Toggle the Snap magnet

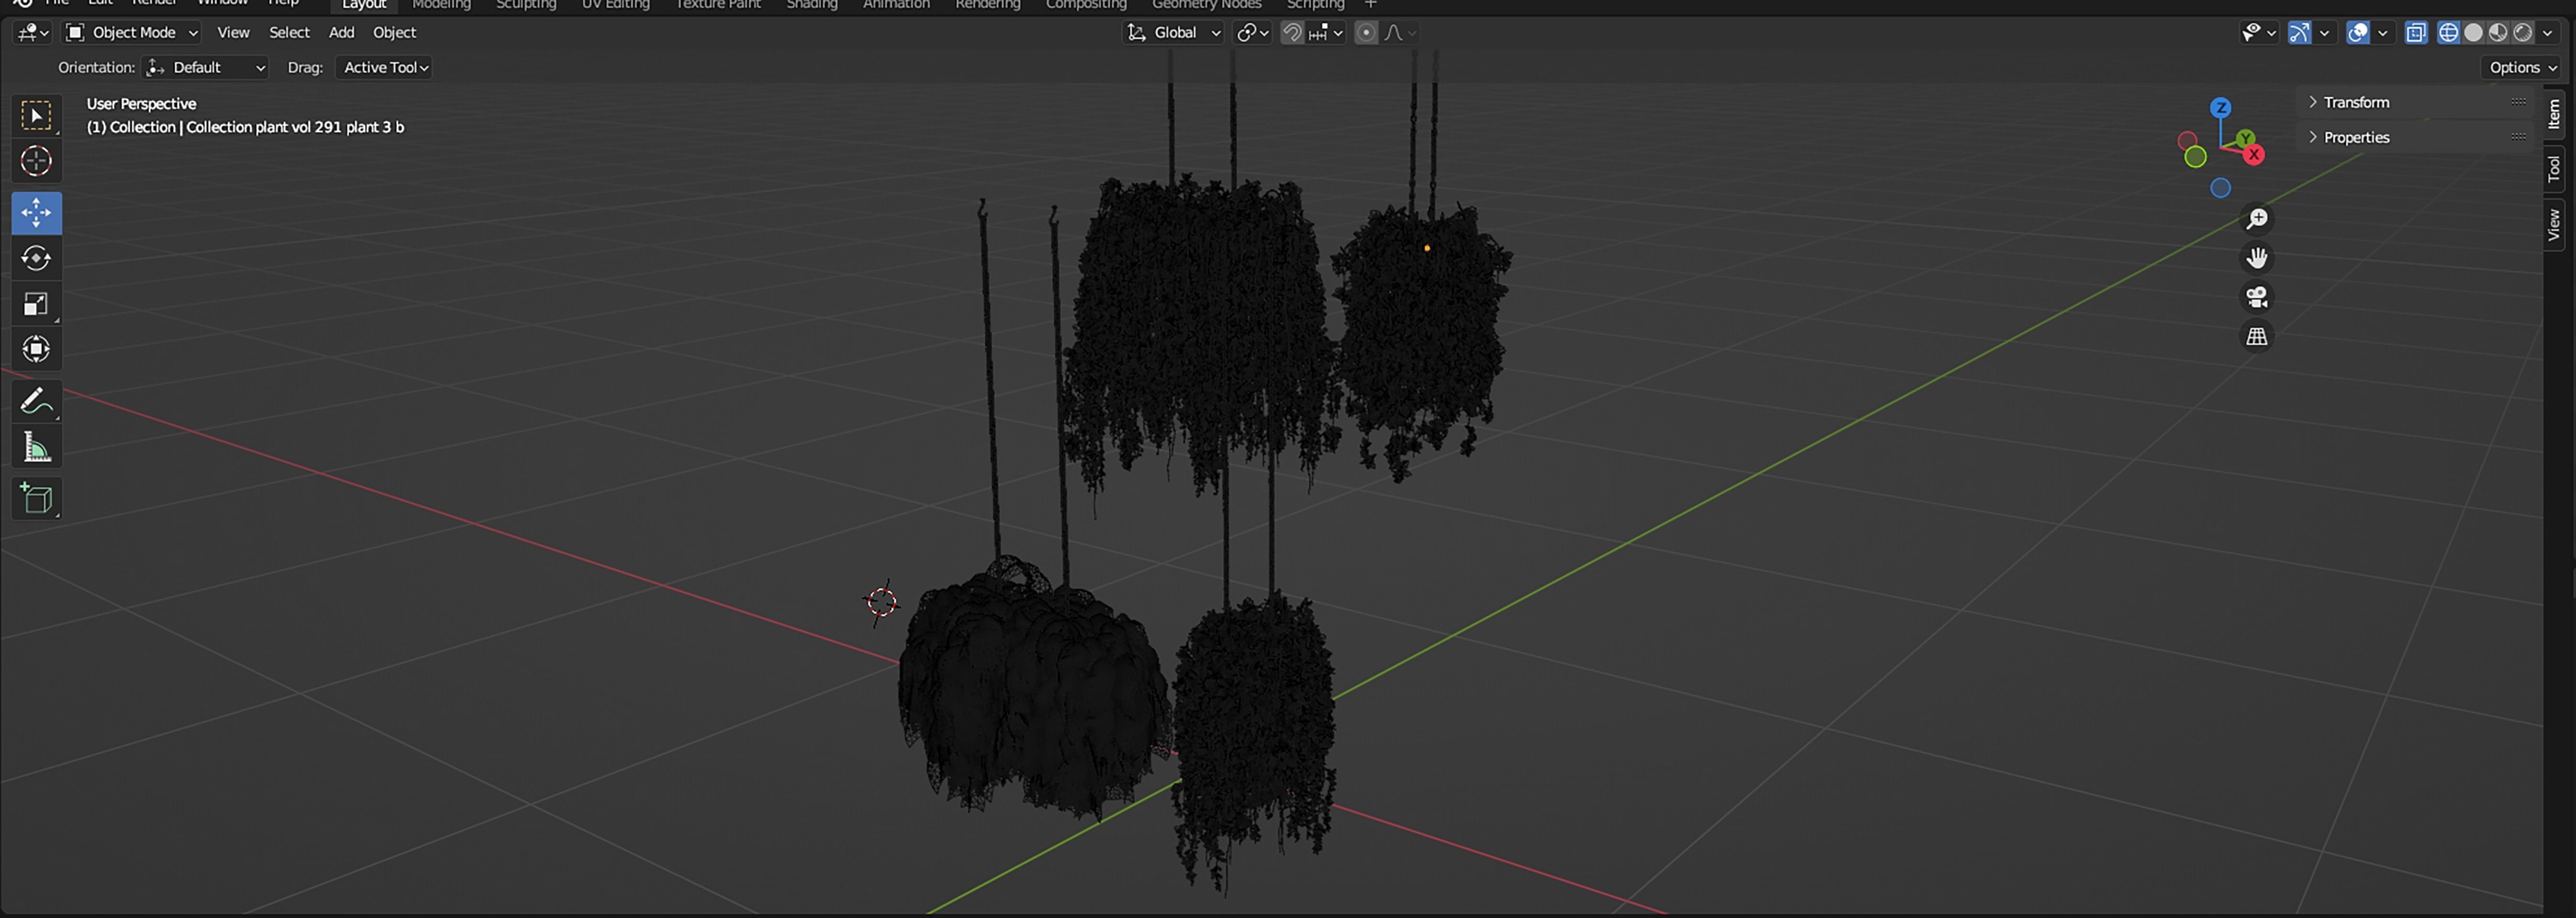pyautogui.click(x=1292, y=33)
